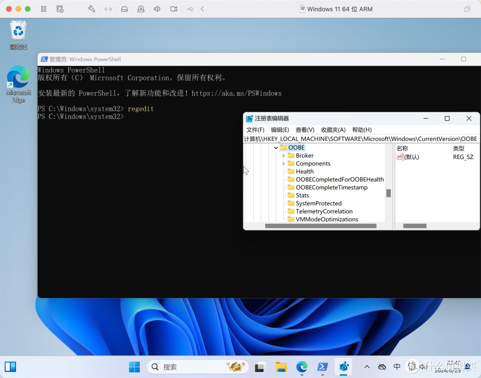This screenshot has height=378, width=481.
Task: Click the sound speaker icon in VM toolbar
Action: point(157,9)
